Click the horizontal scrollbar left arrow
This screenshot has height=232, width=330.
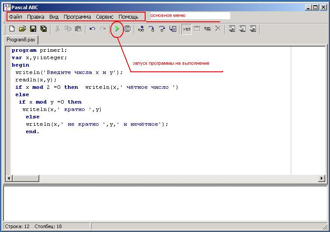[x=9, y=178]
